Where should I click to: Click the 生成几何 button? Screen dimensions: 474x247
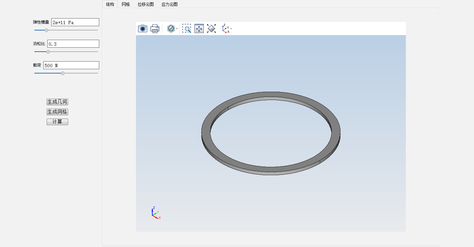point(57,102)
